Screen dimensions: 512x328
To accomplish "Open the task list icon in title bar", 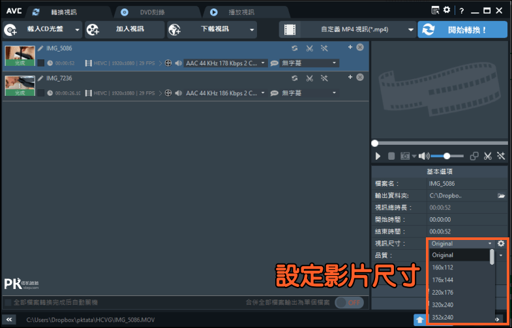I will tap(435, 10).
